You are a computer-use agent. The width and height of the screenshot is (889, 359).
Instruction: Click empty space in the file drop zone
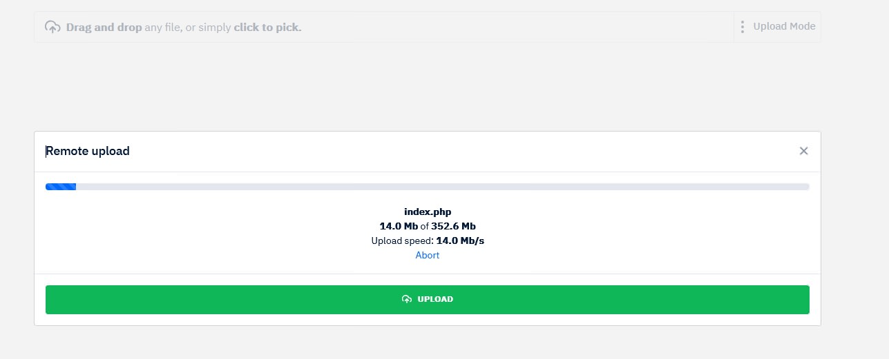[518, 28]
